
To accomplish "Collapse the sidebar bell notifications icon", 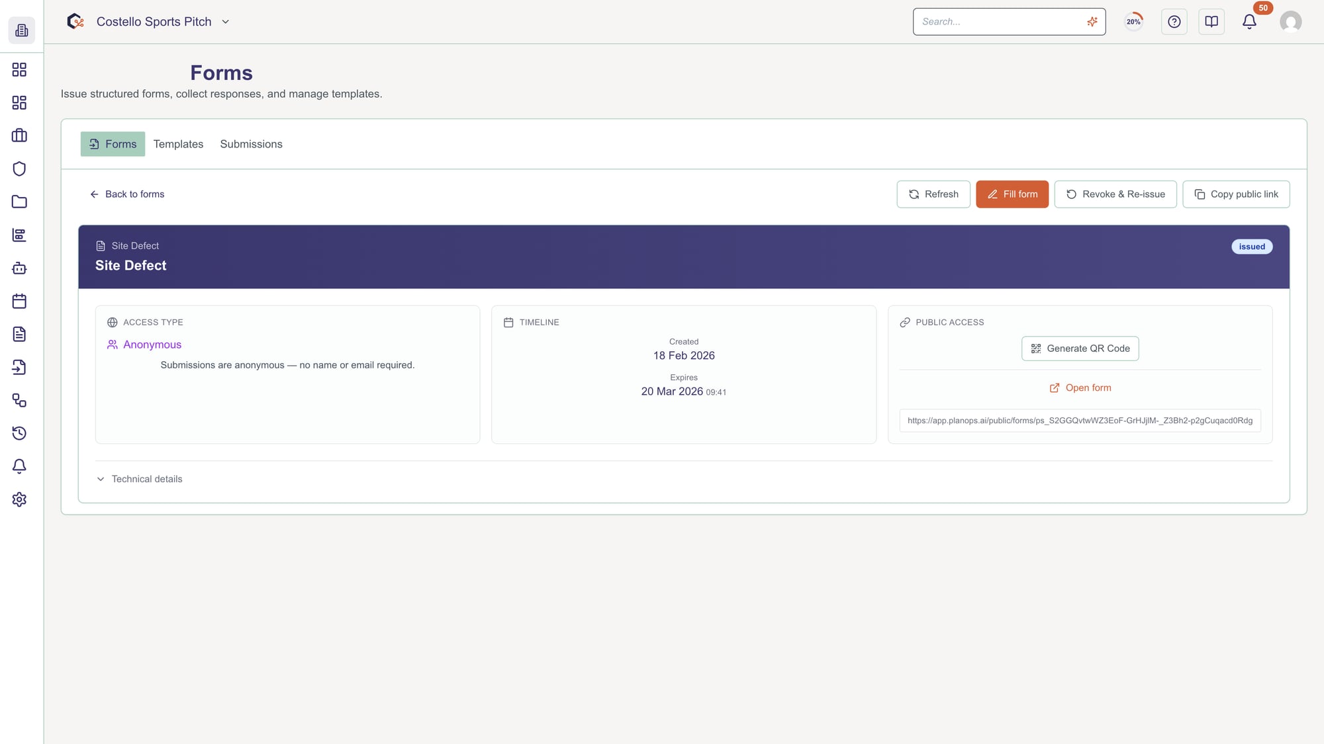I will pyautogui.click(x=19, y=466).
